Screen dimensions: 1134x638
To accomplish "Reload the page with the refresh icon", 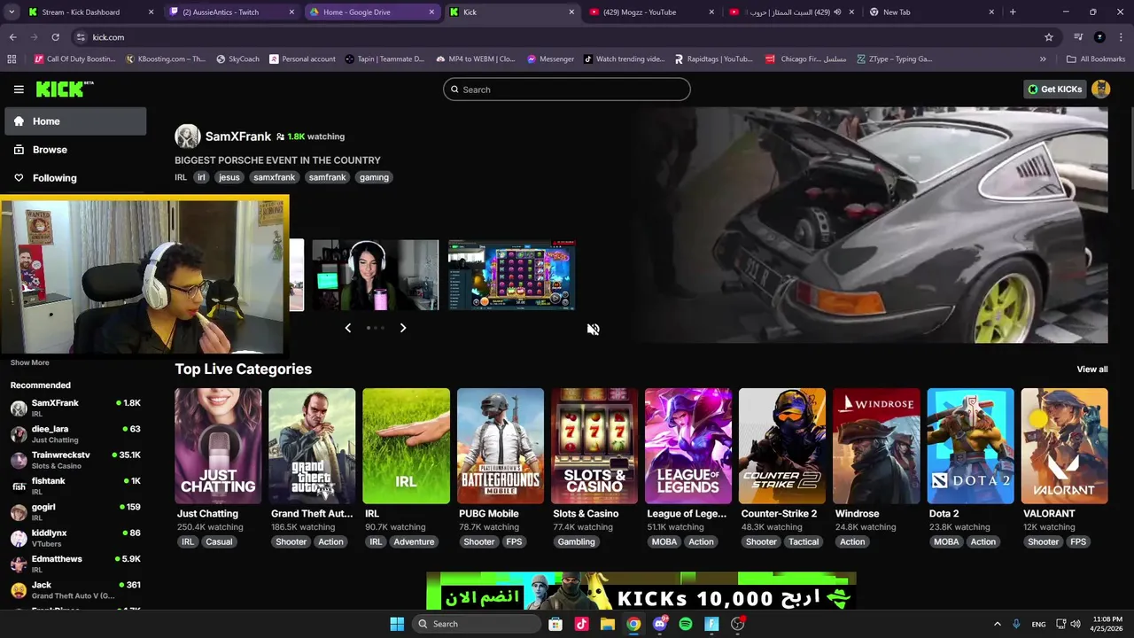I will point(55,37).
